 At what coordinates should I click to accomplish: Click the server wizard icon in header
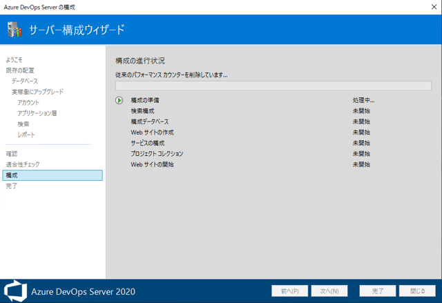coord(15,29)
